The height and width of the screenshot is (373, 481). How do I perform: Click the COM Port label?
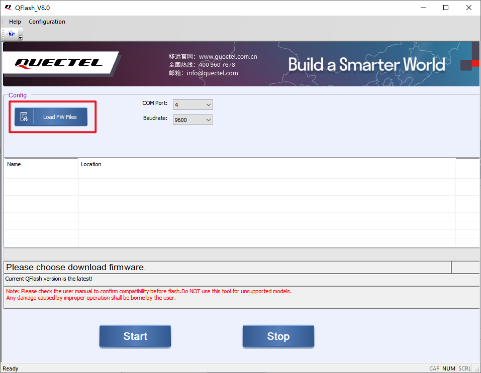(155, 103)
